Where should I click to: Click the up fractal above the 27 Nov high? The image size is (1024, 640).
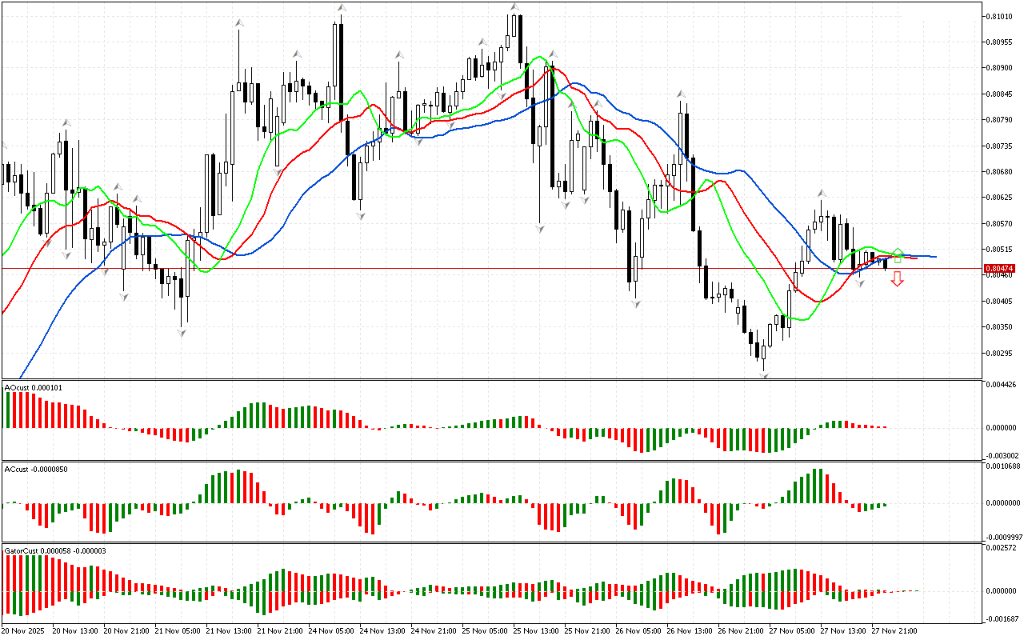821,194
